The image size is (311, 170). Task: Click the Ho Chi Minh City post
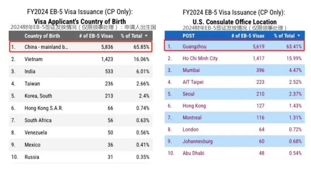200,58
